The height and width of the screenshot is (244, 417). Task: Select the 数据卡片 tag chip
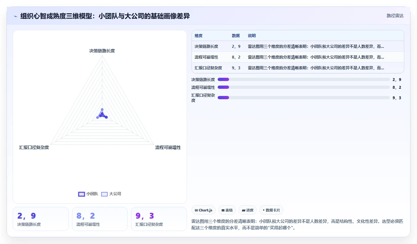(271, 210)
